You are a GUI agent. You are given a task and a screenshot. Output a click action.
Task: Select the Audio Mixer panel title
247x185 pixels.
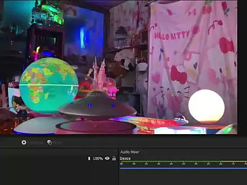(x=130, y=152)
